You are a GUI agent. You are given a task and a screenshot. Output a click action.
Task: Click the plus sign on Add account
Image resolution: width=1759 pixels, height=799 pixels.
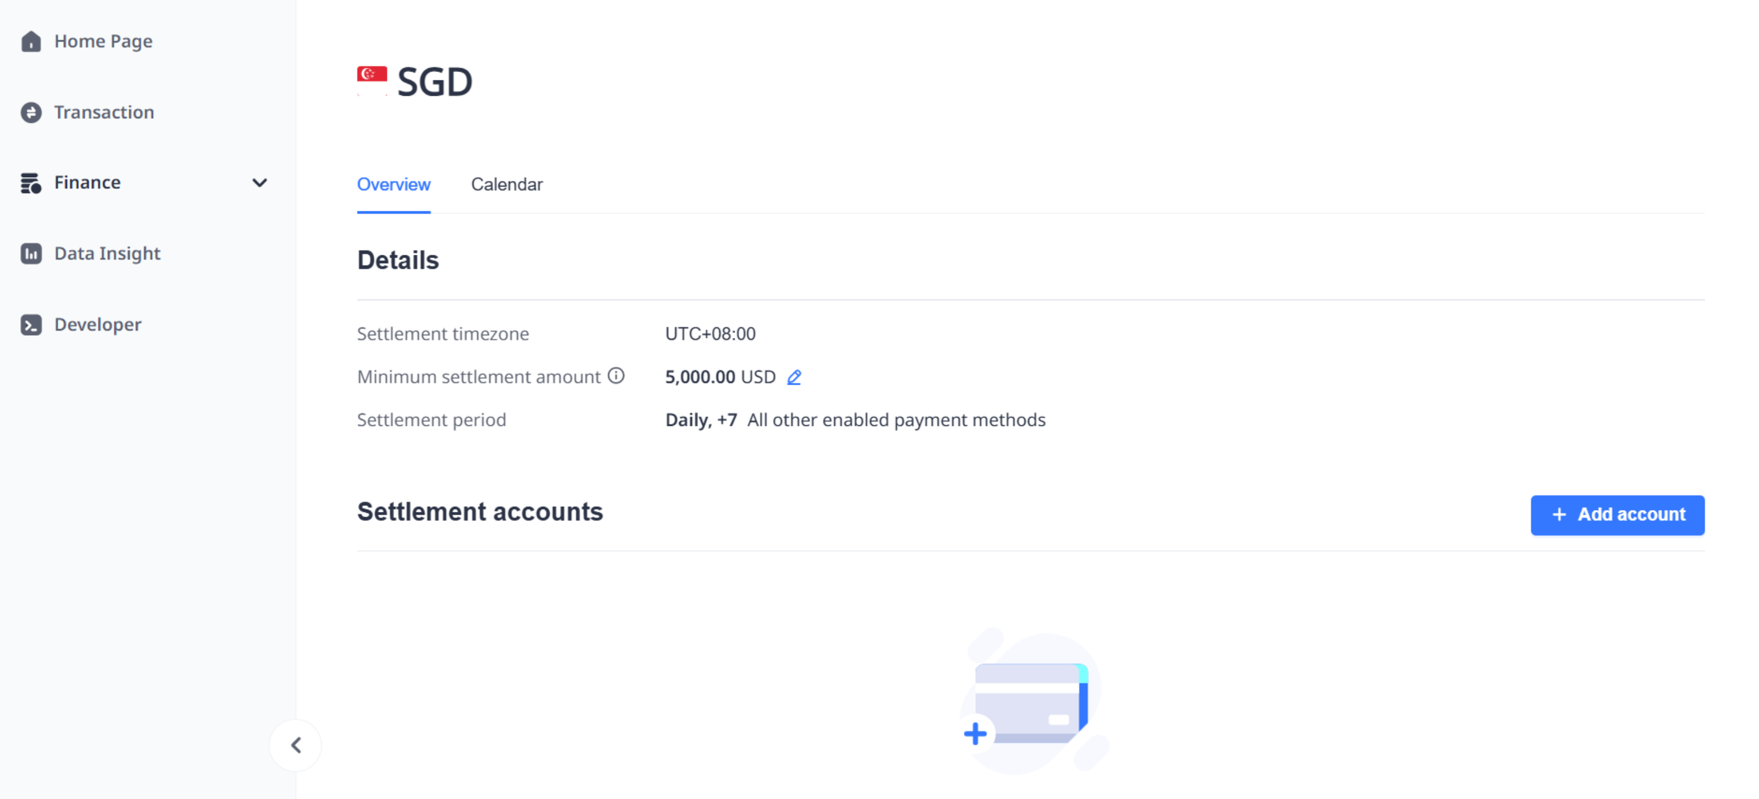point(1560,514)
